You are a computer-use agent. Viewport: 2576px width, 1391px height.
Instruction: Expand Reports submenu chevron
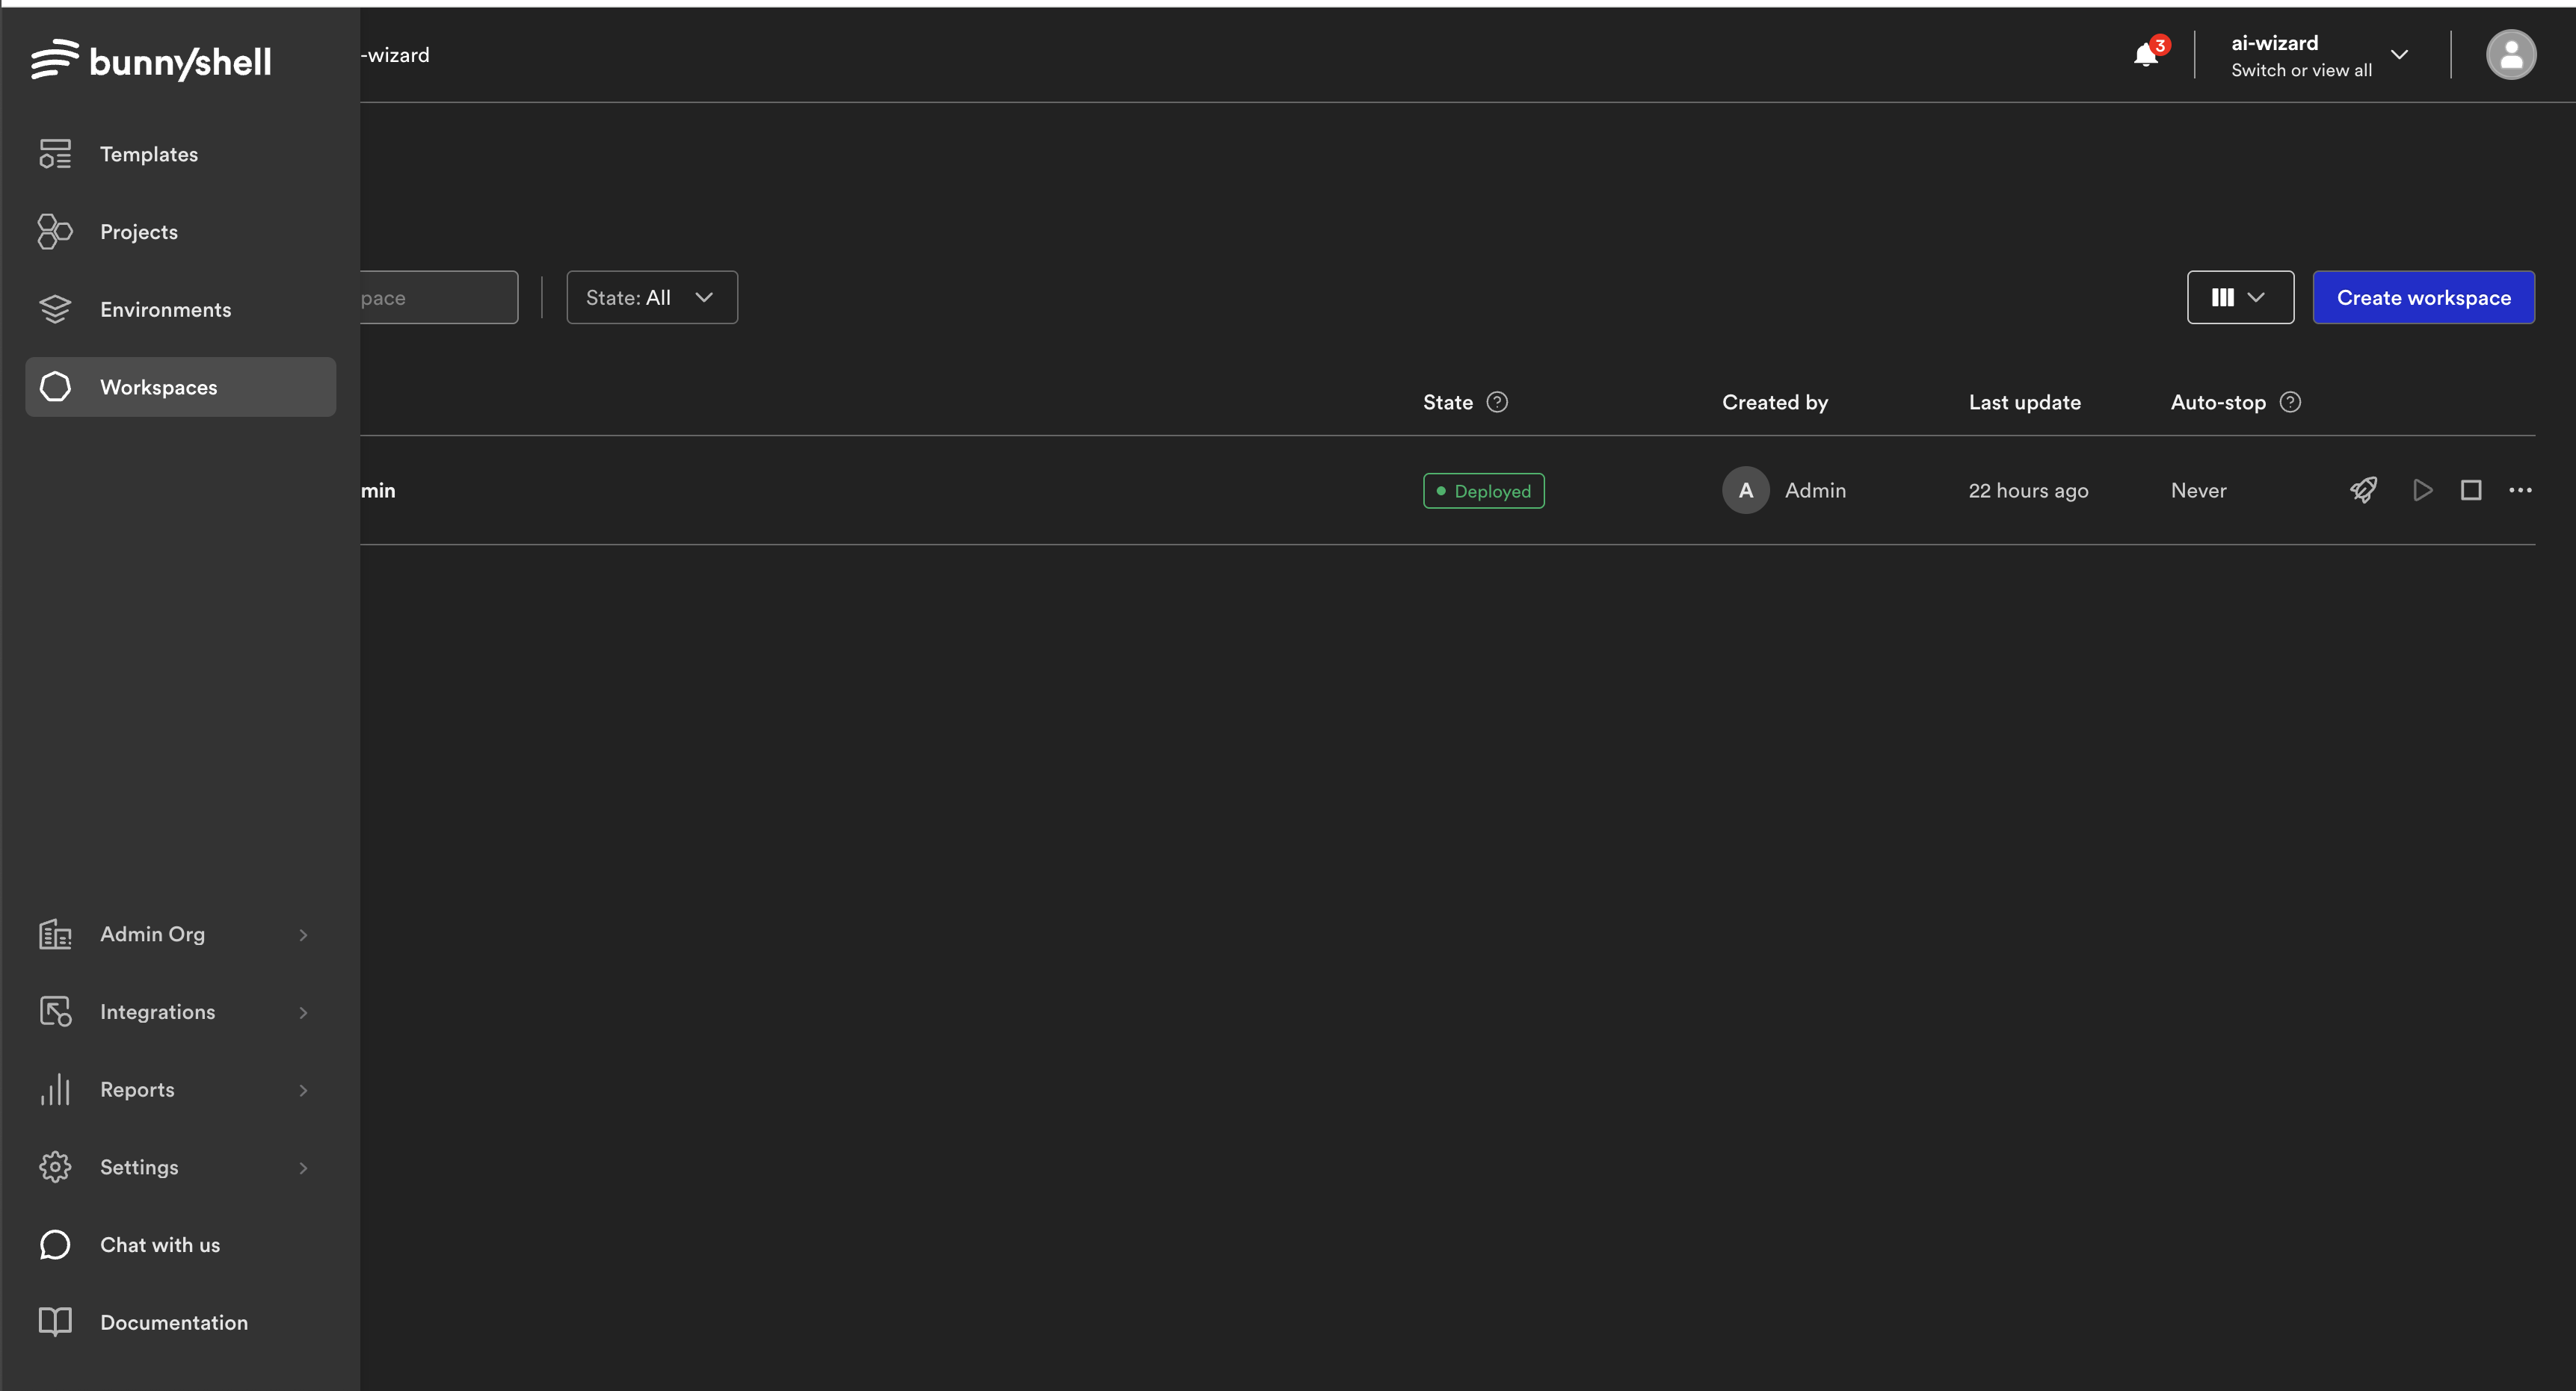click(x=303, y=1090)
